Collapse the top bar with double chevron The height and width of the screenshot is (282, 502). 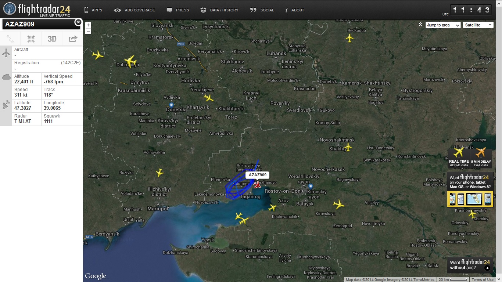tap(420, 25)
